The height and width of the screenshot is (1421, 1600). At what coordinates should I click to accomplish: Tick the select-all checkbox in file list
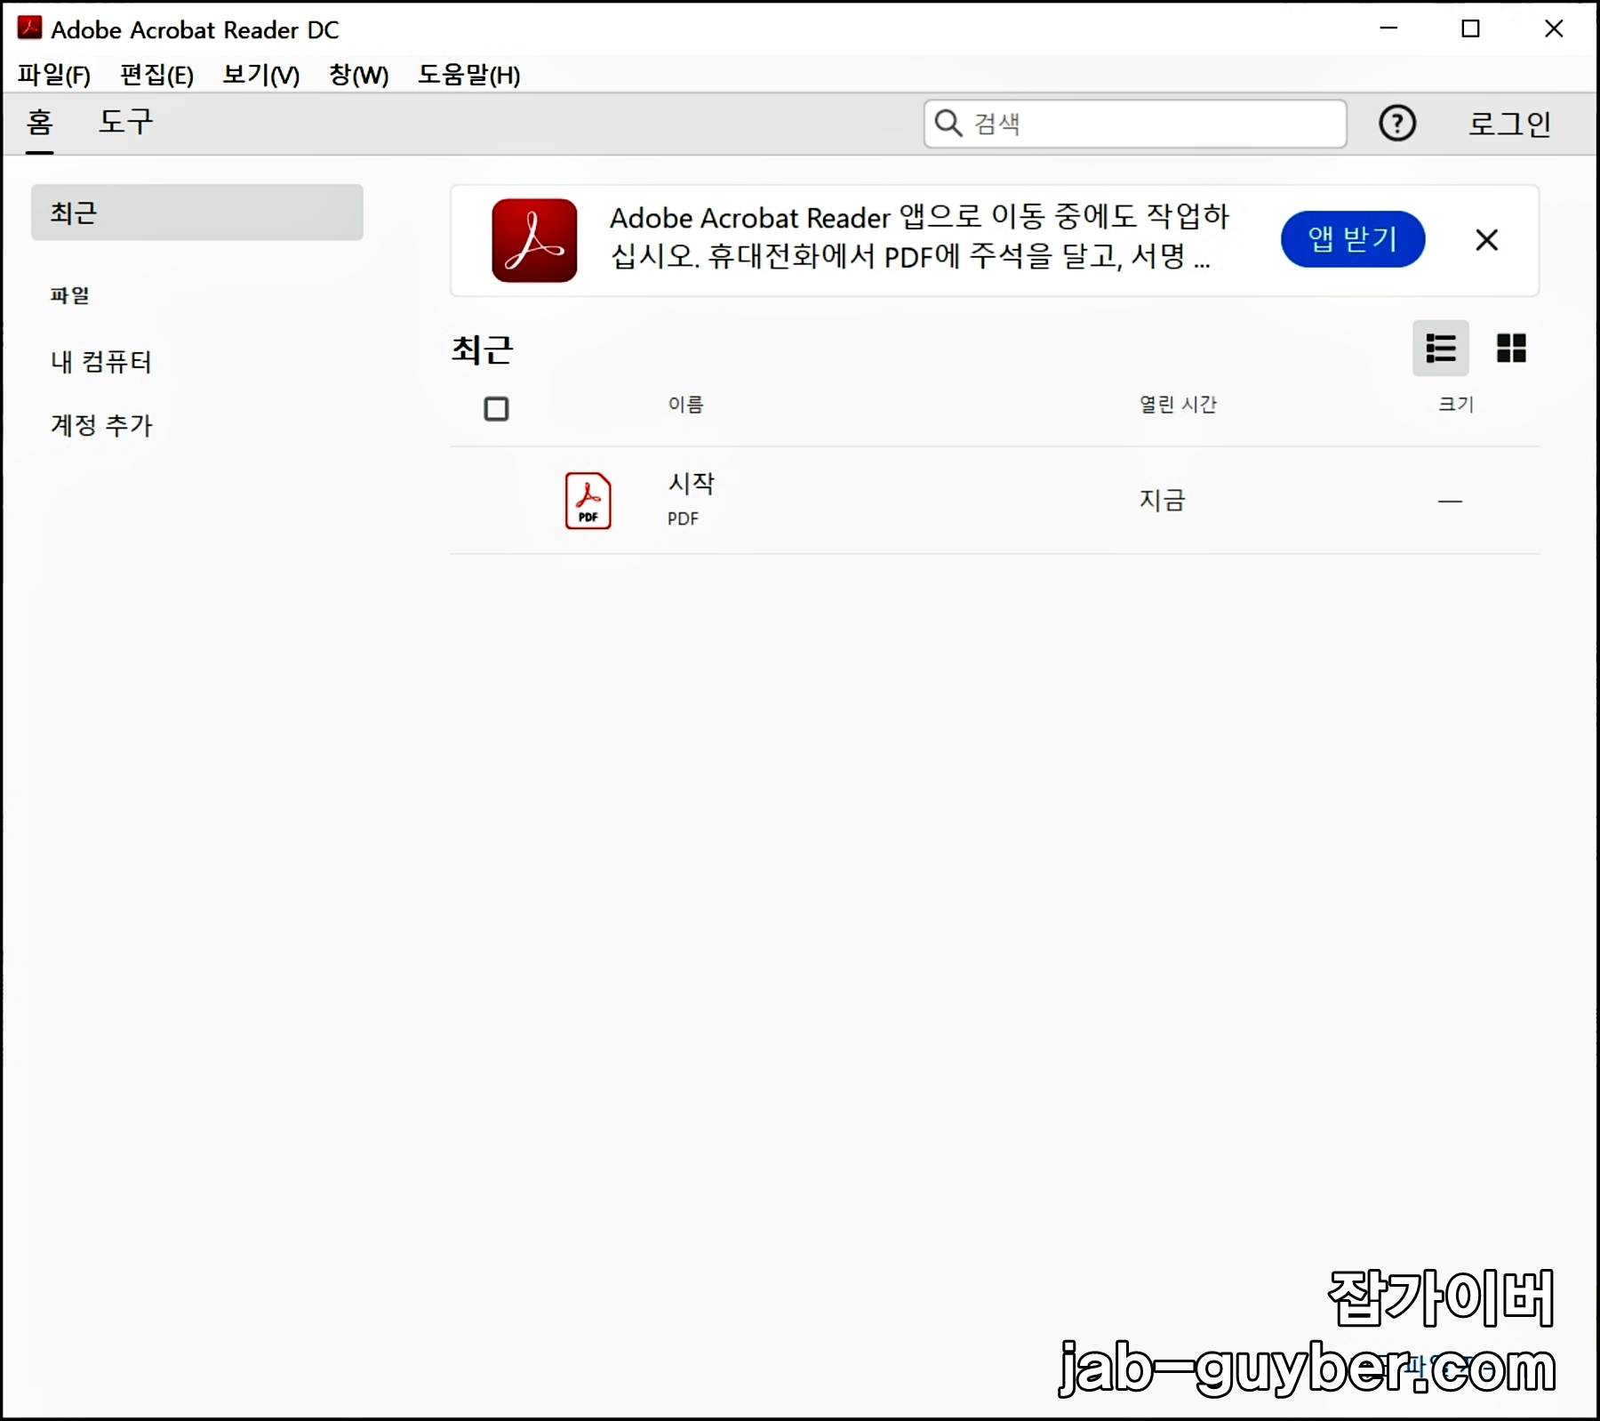tap(496, 409)
